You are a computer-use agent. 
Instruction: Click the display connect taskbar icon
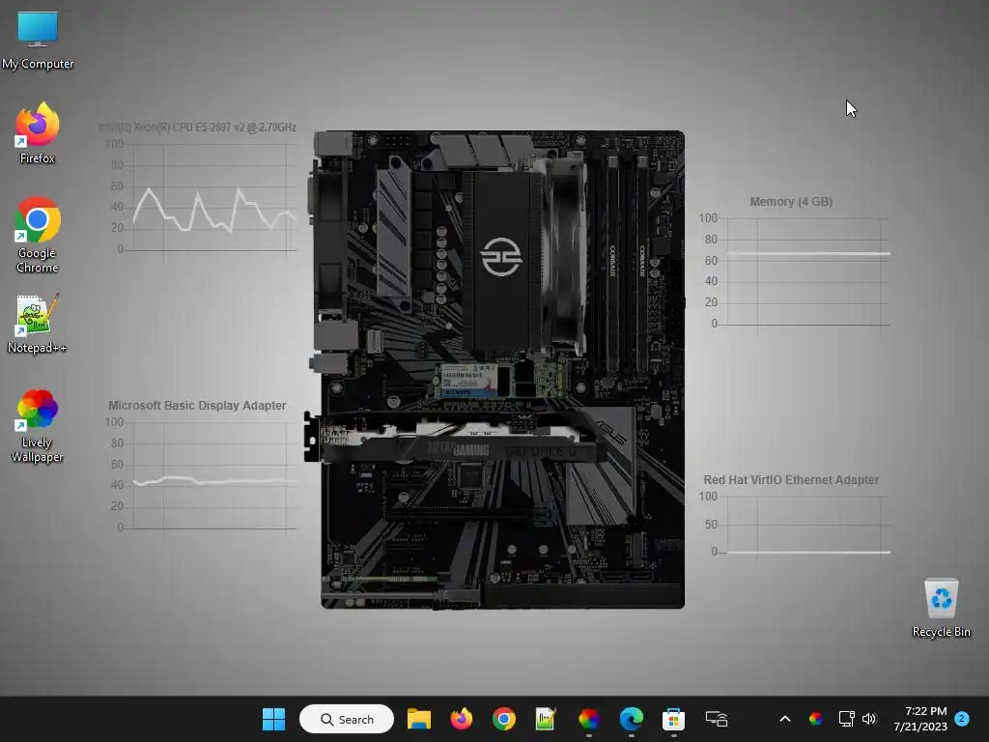(x=717, y=719)
